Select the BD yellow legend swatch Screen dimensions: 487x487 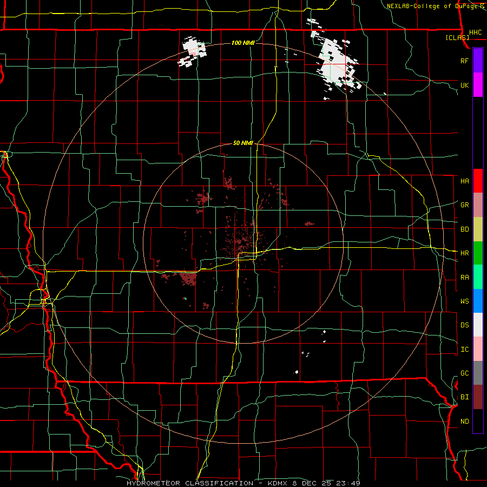(478, 229)
